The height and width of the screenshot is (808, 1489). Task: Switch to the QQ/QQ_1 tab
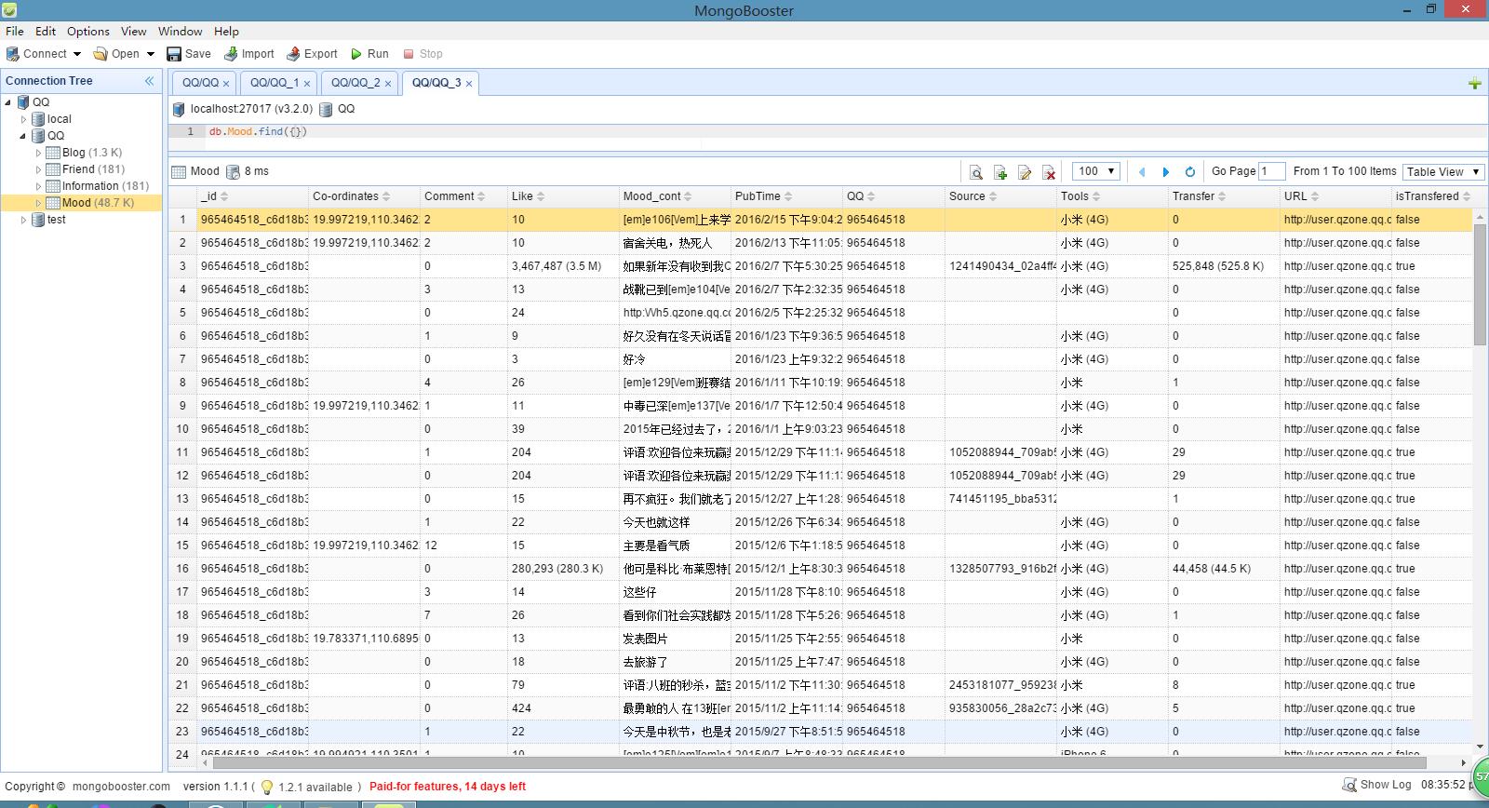[x=275, y=83]
